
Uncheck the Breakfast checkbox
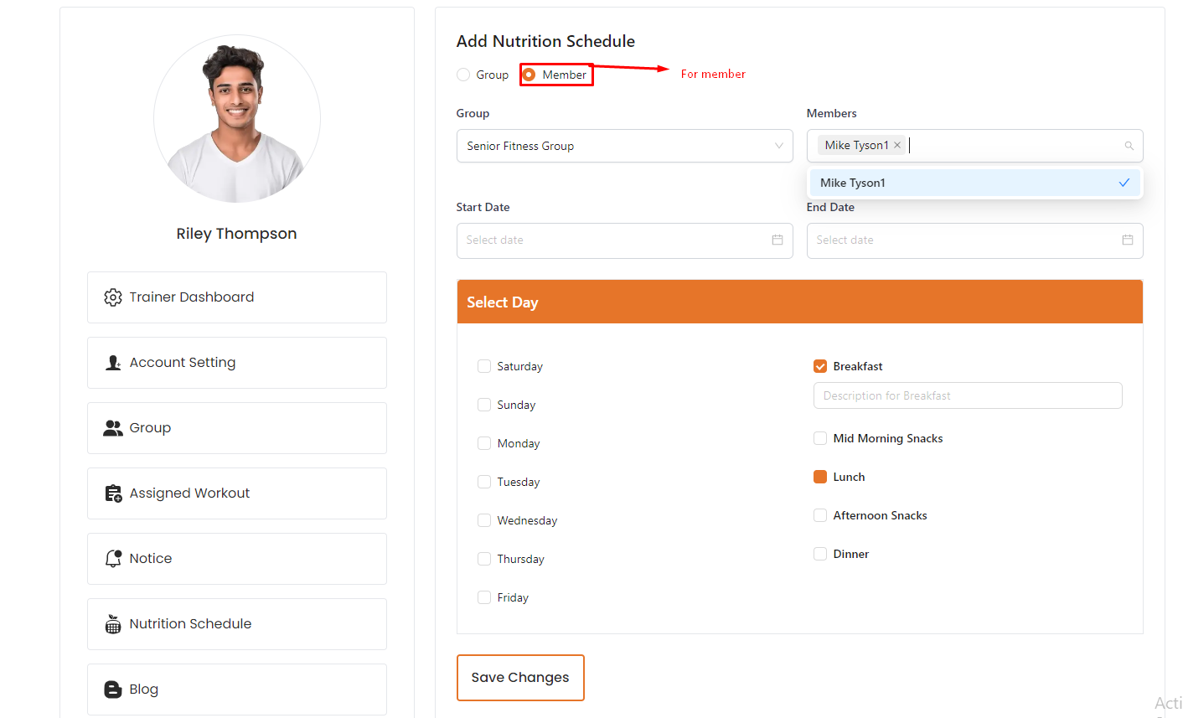(820, 366)
